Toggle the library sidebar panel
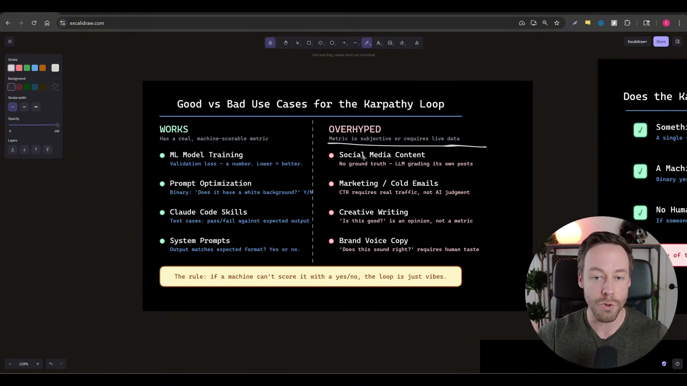Screen dimensions: 687x386 (x=677, y=41)
